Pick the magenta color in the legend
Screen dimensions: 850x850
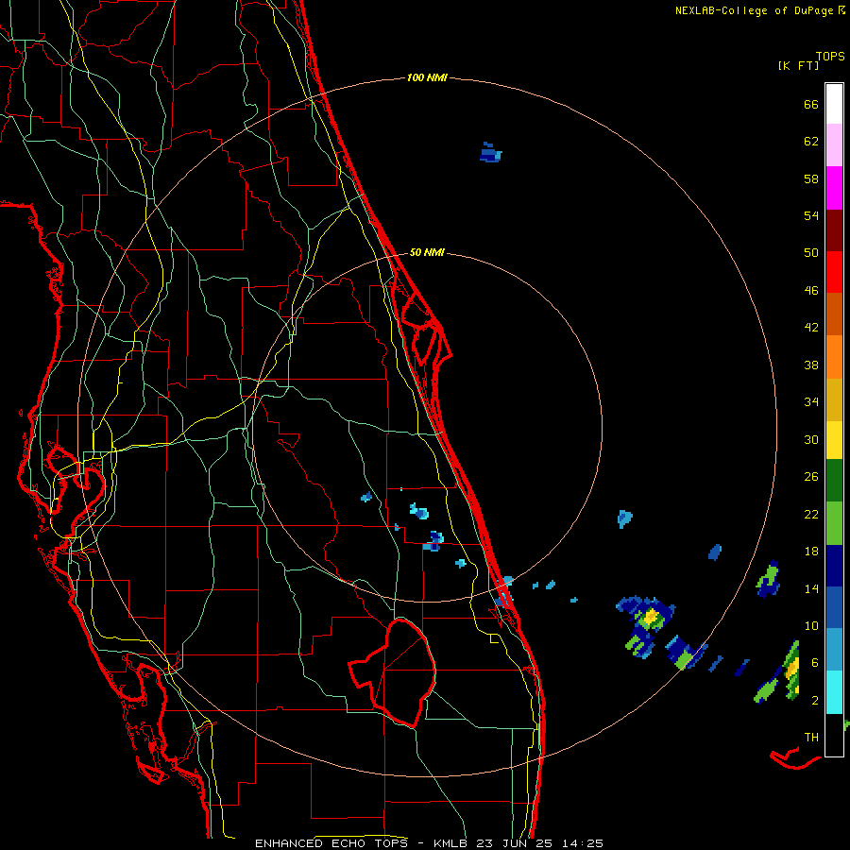point(834,188)
